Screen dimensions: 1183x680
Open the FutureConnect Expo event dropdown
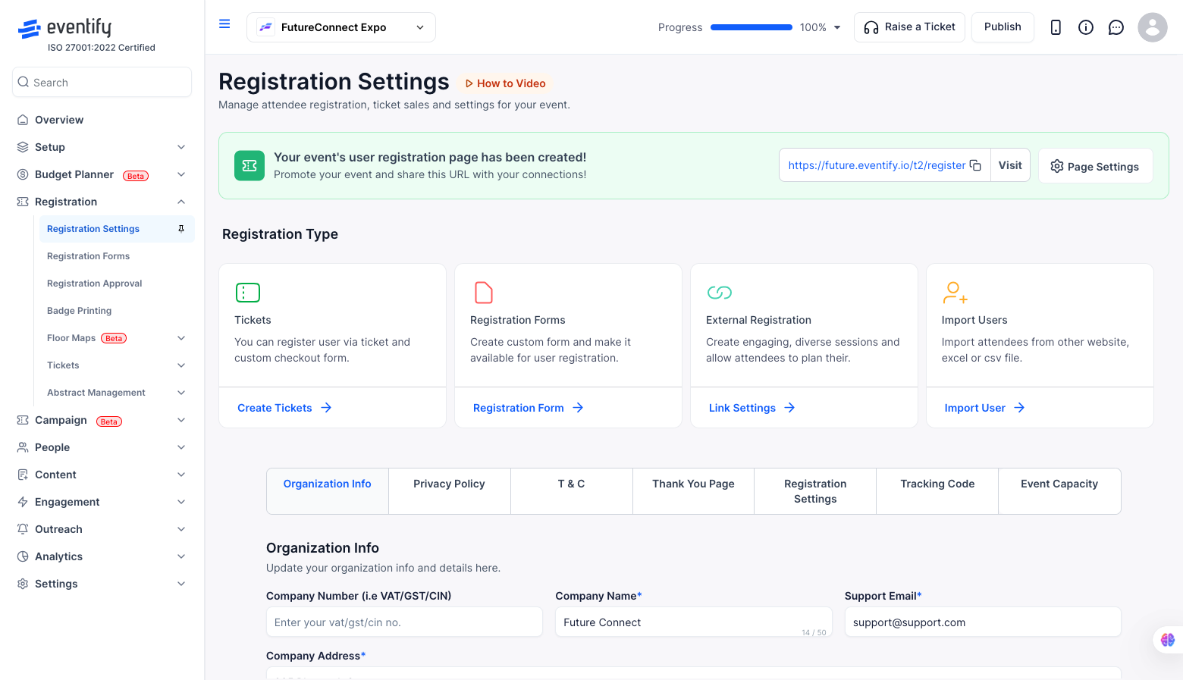click(x=341, y=27)
